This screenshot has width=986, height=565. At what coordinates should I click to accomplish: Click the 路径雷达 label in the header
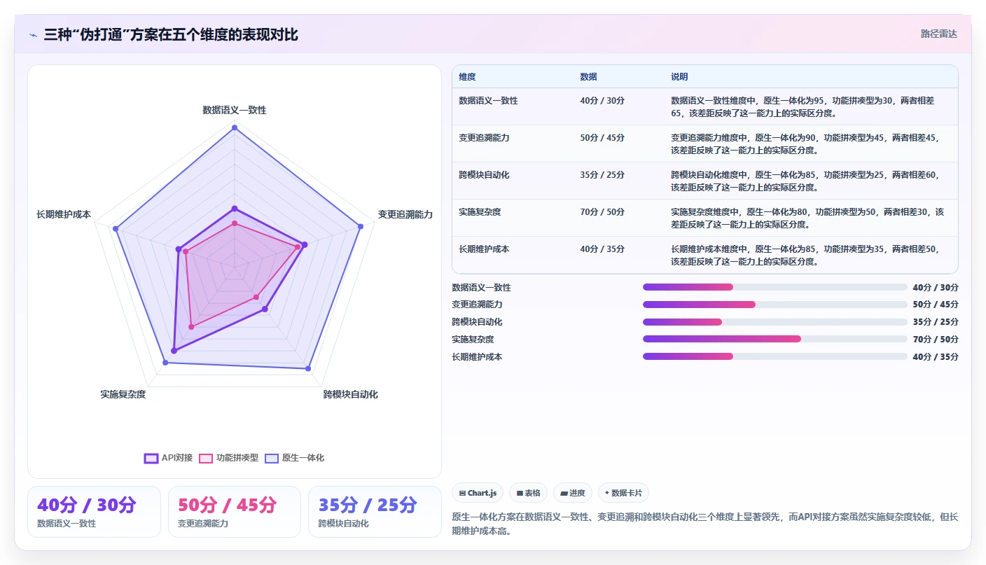(x=938, y=34)
